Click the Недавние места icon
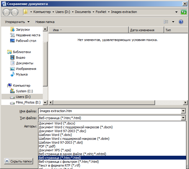This screenshot has height=169, width=189. (x=12, y=35)
